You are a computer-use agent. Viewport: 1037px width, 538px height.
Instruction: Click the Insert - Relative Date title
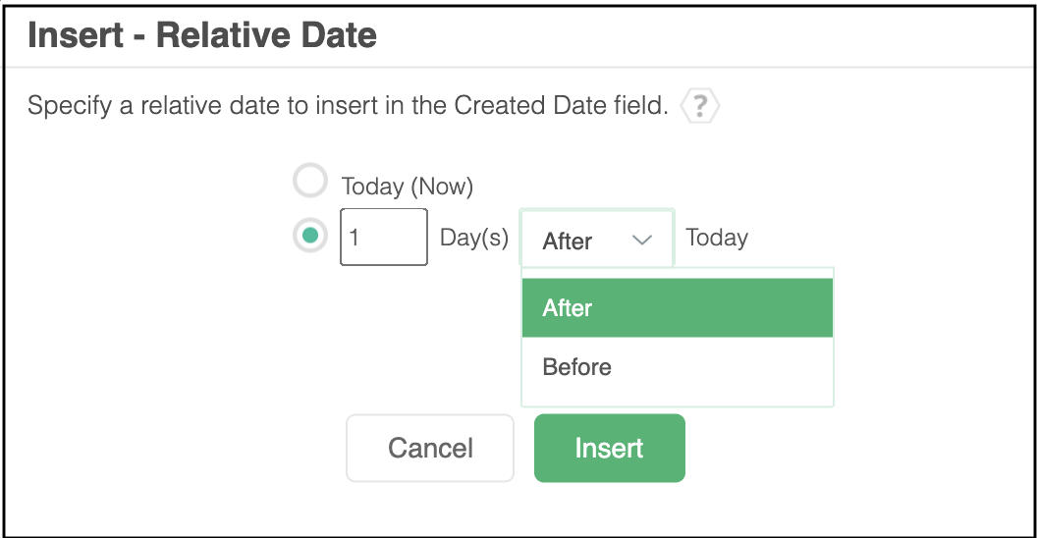click(x=202, y=36)
